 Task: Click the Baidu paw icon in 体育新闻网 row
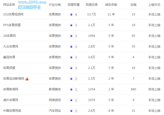tap(71, 89)
